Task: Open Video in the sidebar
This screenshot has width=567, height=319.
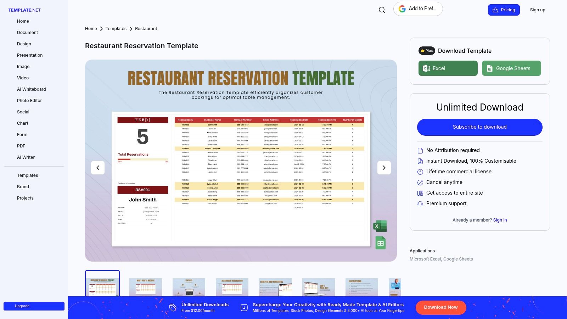Action: [x=23, y=78]
